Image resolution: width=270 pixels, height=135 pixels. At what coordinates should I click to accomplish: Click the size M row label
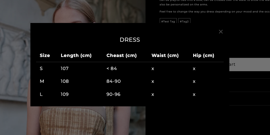[42, 81]
